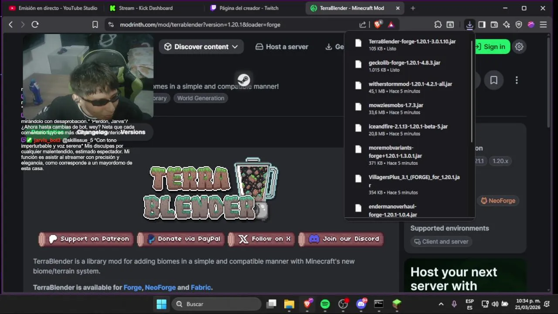Viewport: 558px width, 314px height.
Task: Switch to YouTube Studio tab
Action: click(53, 8)
